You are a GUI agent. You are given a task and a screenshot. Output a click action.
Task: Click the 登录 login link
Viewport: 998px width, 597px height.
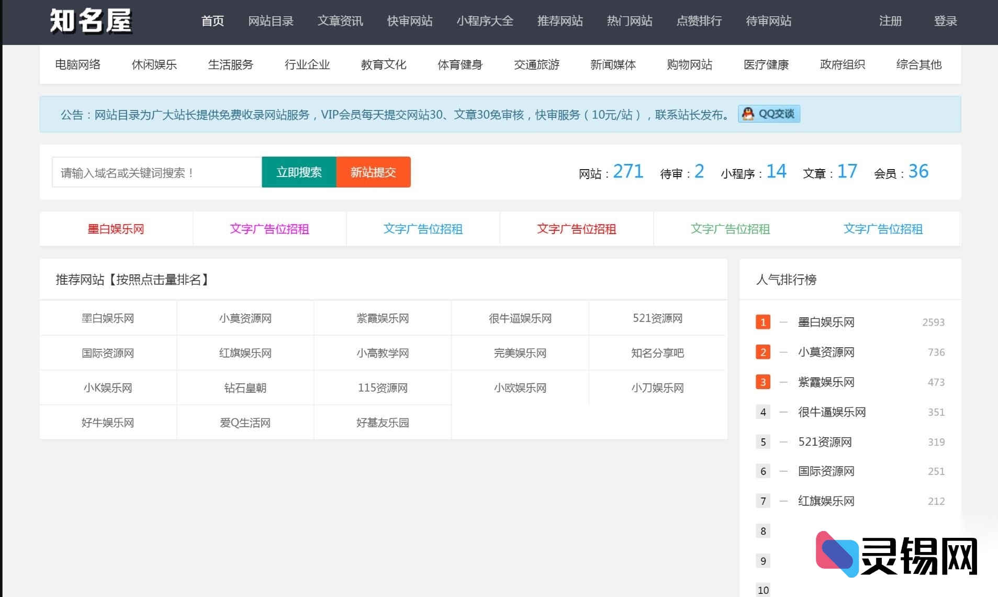[945, 21]
